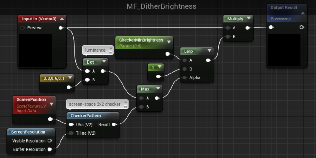This screenshot has height=158, width=316.
Task: Click Visible Resolution output pin
Action: point(50,141)
